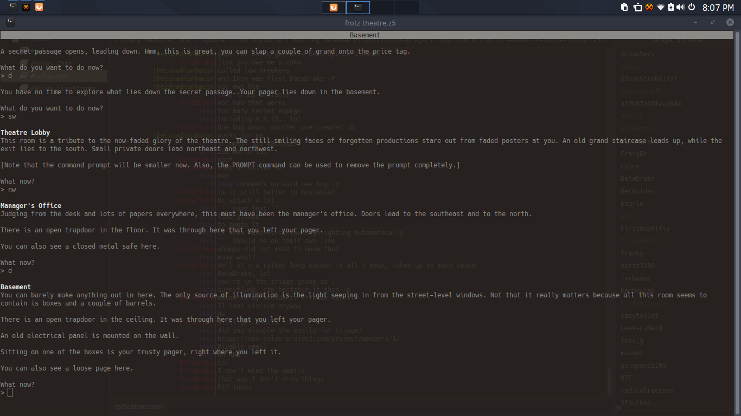Click the Manager's Office room heading
Image resolution: width=741 pixels, height=416 pixels.
[31, 206]
